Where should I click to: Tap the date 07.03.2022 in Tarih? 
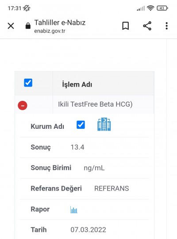click(88, 230)
